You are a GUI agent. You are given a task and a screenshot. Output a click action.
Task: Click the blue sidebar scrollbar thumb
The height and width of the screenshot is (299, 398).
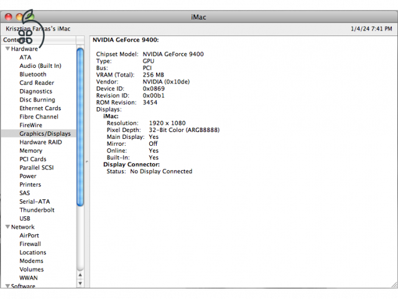click(x=80, y=126)
